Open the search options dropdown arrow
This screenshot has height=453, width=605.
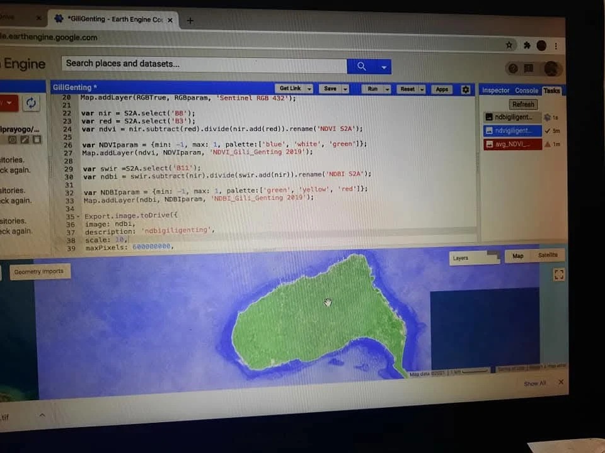[384, 67]
